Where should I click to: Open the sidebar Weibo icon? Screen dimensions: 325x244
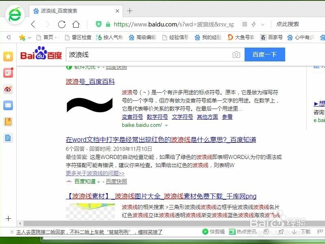pyautogui.click(x=8, y=89)
